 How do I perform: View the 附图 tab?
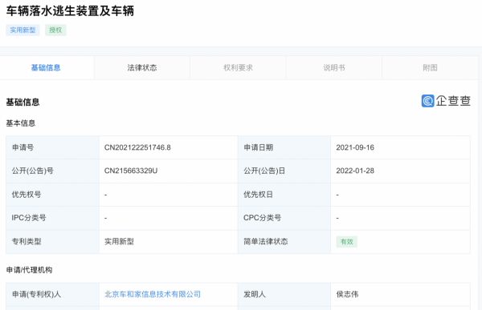[430, 68]
